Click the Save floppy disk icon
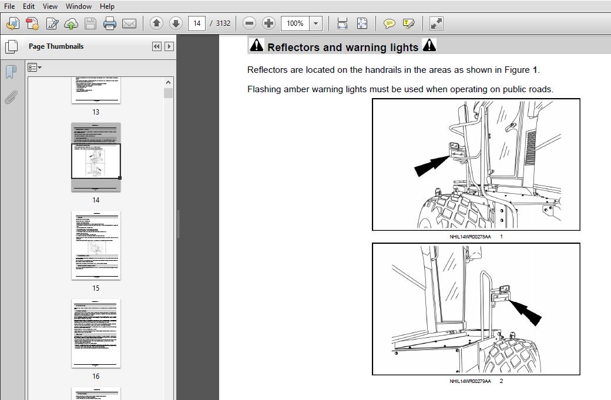 (x=90, y=23)
